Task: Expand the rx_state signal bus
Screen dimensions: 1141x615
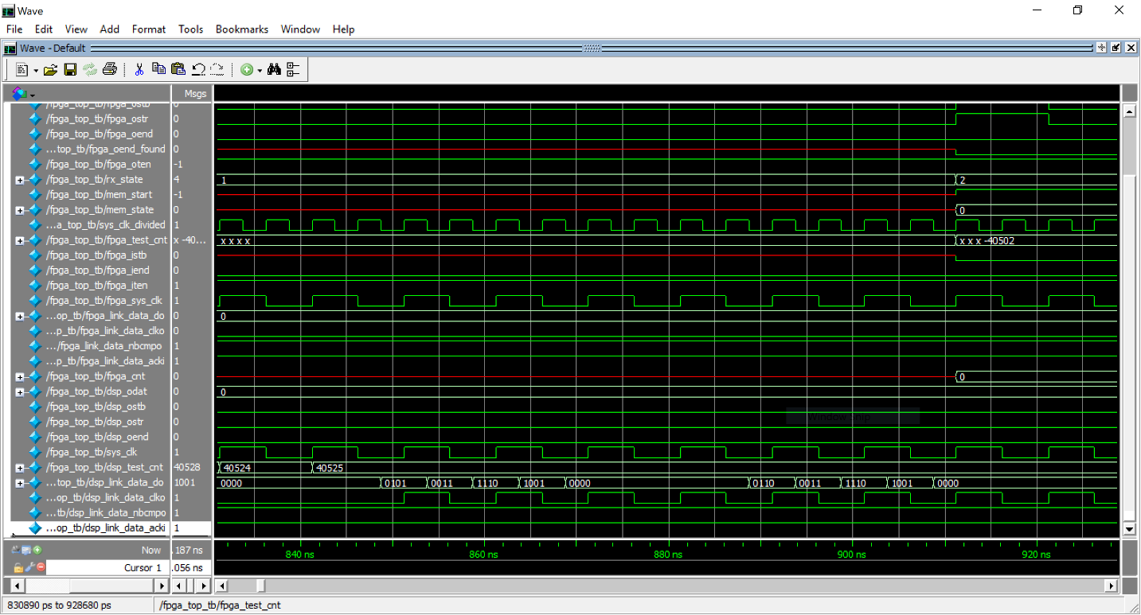Action: point(20,180)
